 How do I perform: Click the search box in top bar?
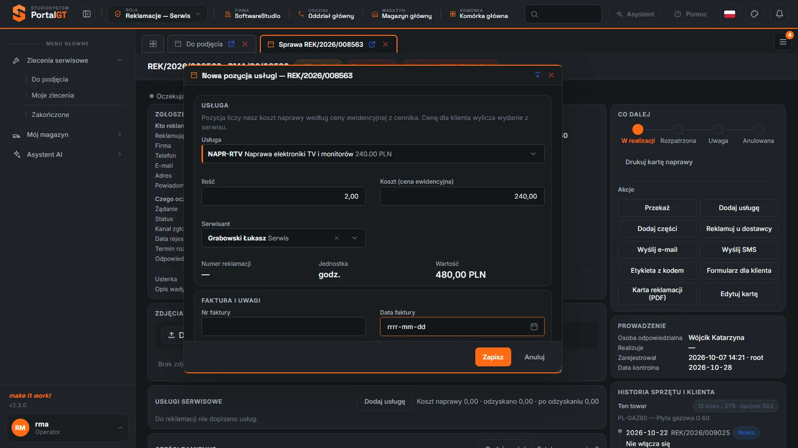(563, 14)
